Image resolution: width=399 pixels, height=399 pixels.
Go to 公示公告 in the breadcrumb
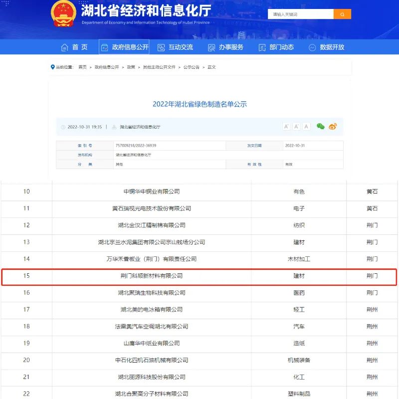point(192,67)
